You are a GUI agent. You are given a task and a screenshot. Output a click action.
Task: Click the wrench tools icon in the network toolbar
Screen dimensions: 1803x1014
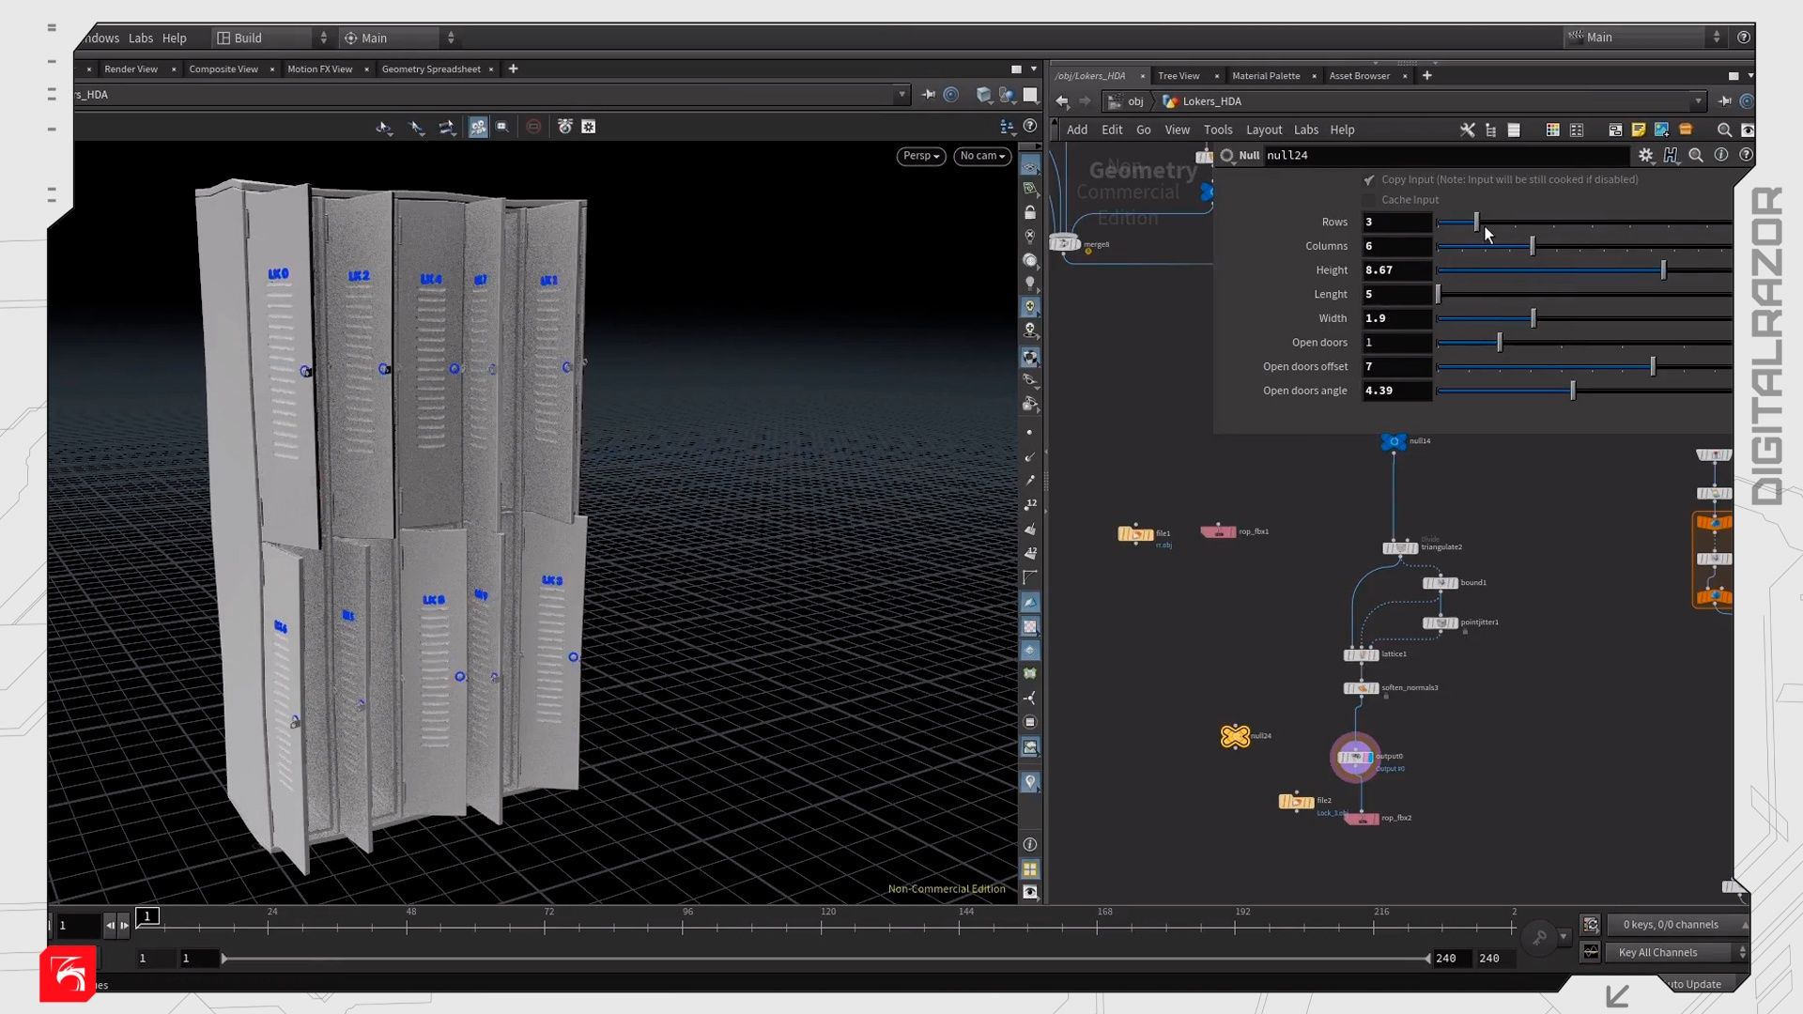pyautogui.click(x=1467, y=131)
